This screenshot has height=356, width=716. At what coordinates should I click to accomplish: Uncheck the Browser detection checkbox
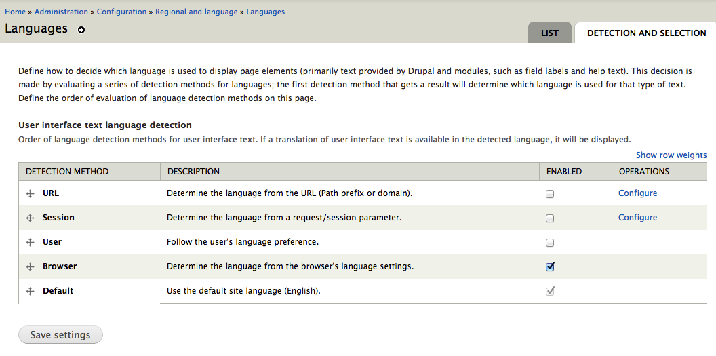coord(550,266)
